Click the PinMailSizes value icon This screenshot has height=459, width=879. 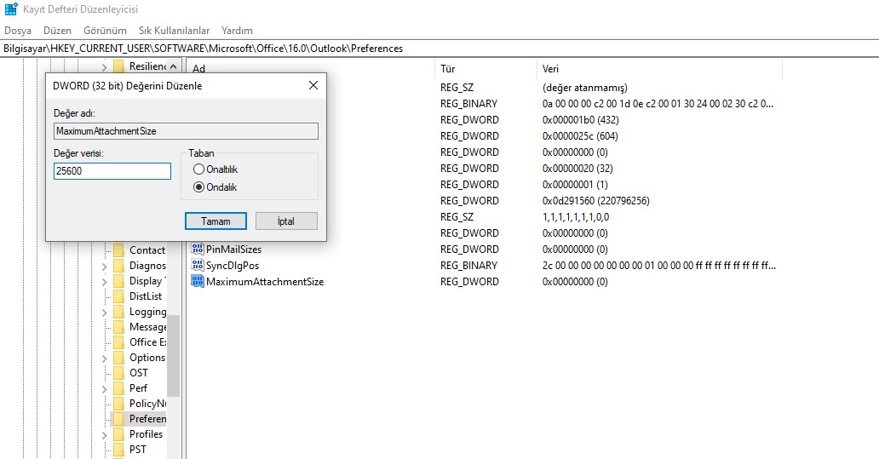click(x=198, y=250)
